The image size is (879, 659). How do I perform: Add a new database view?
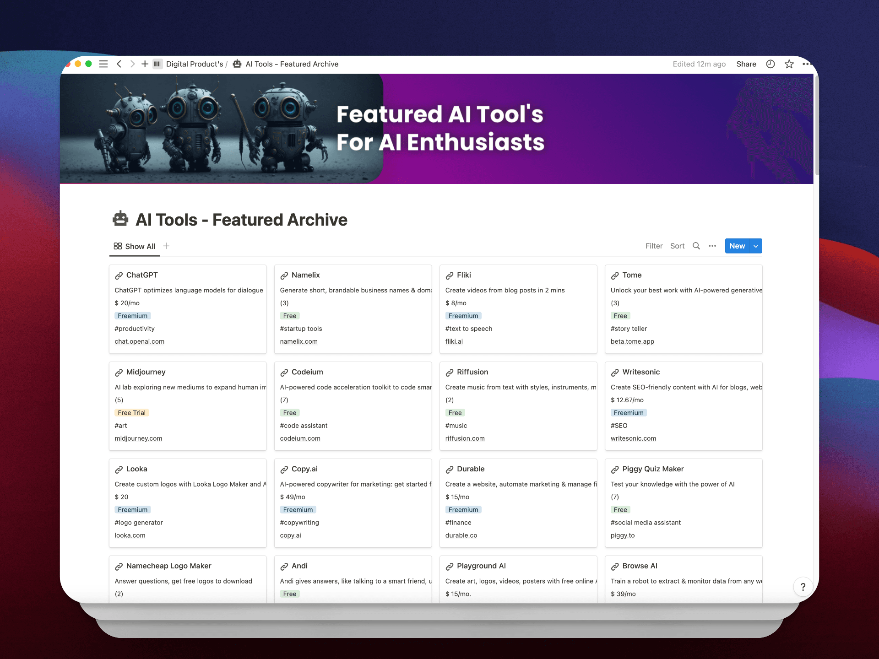pos(166,246)
